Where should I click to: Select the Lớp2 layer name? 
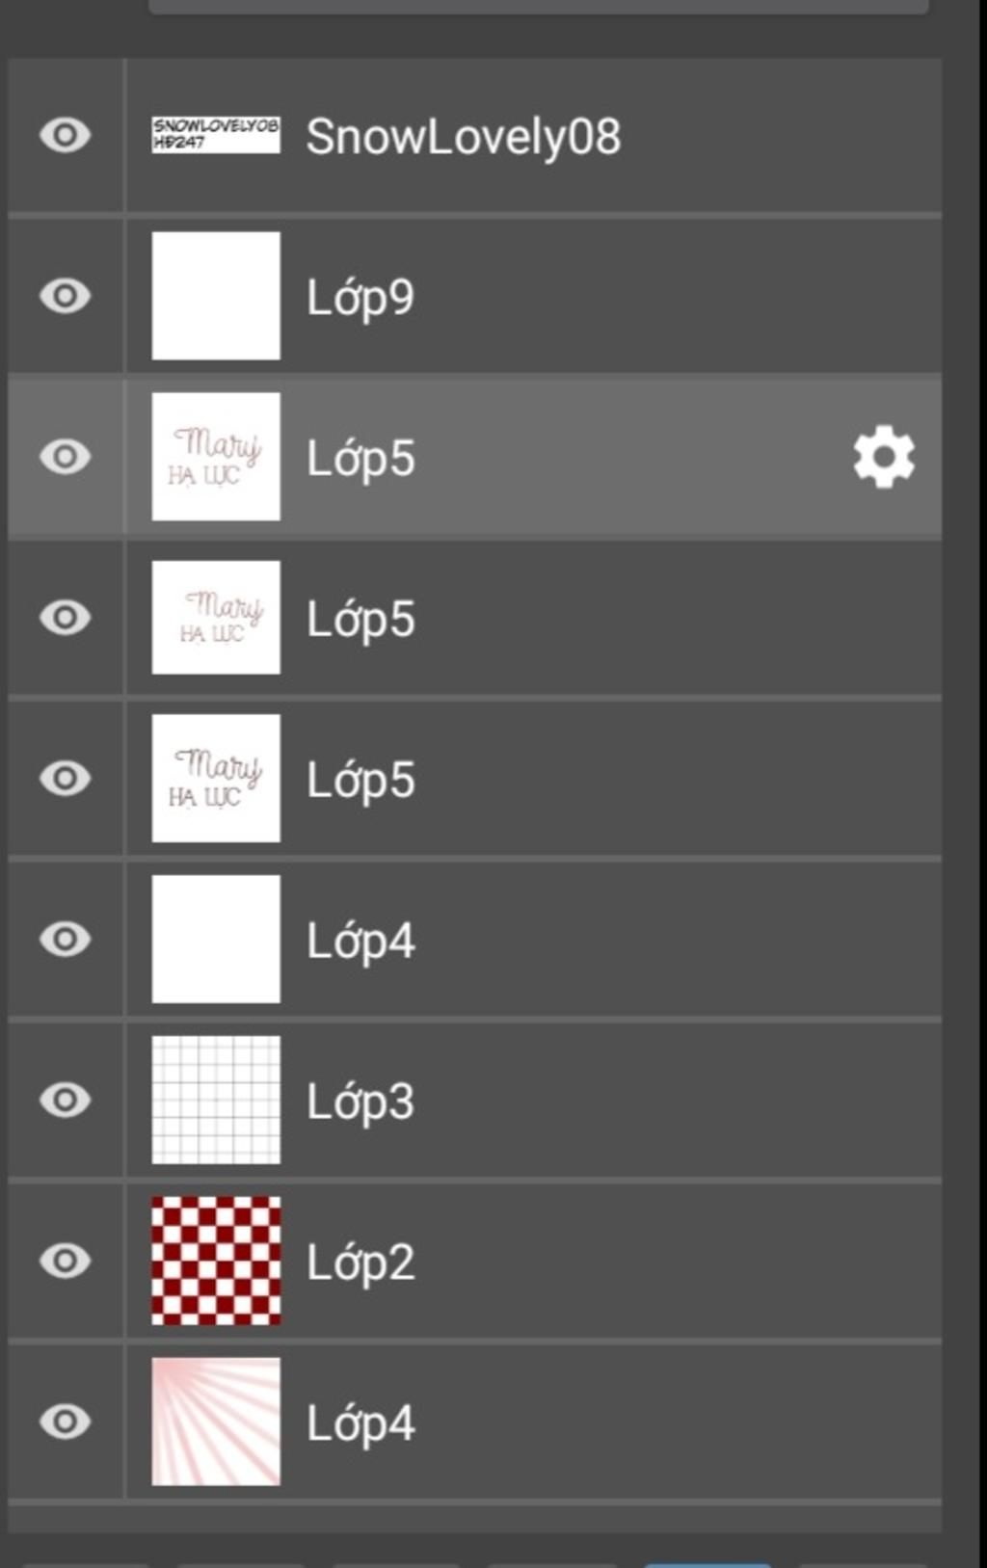360,1262
